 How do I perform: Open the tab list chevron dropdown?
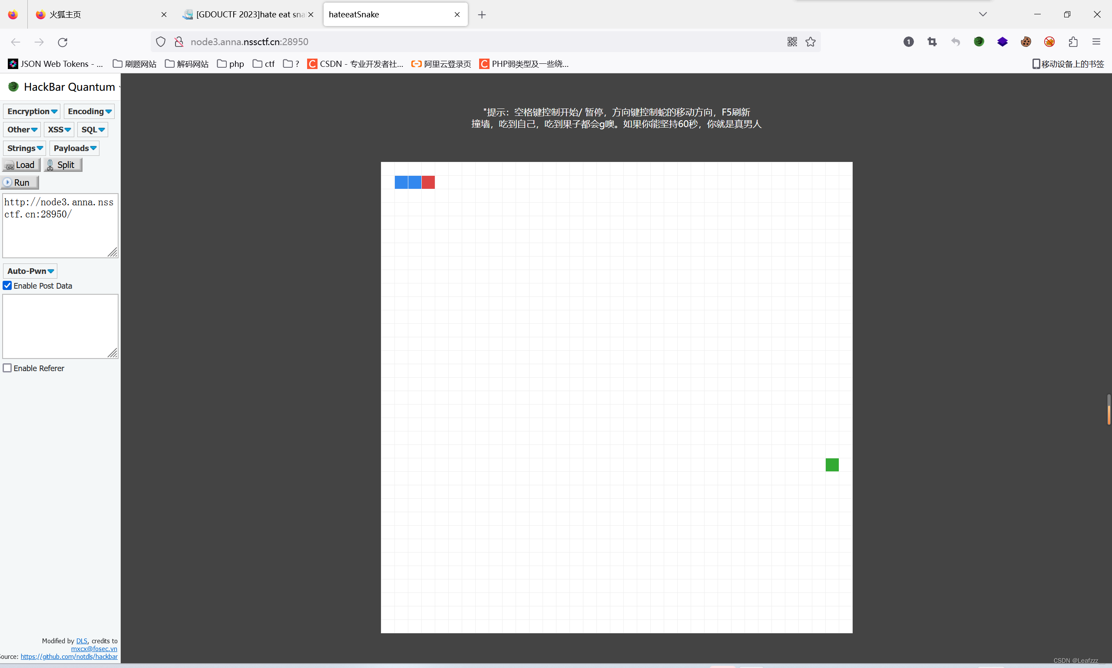pyautogui.click(x=983, y=14)
